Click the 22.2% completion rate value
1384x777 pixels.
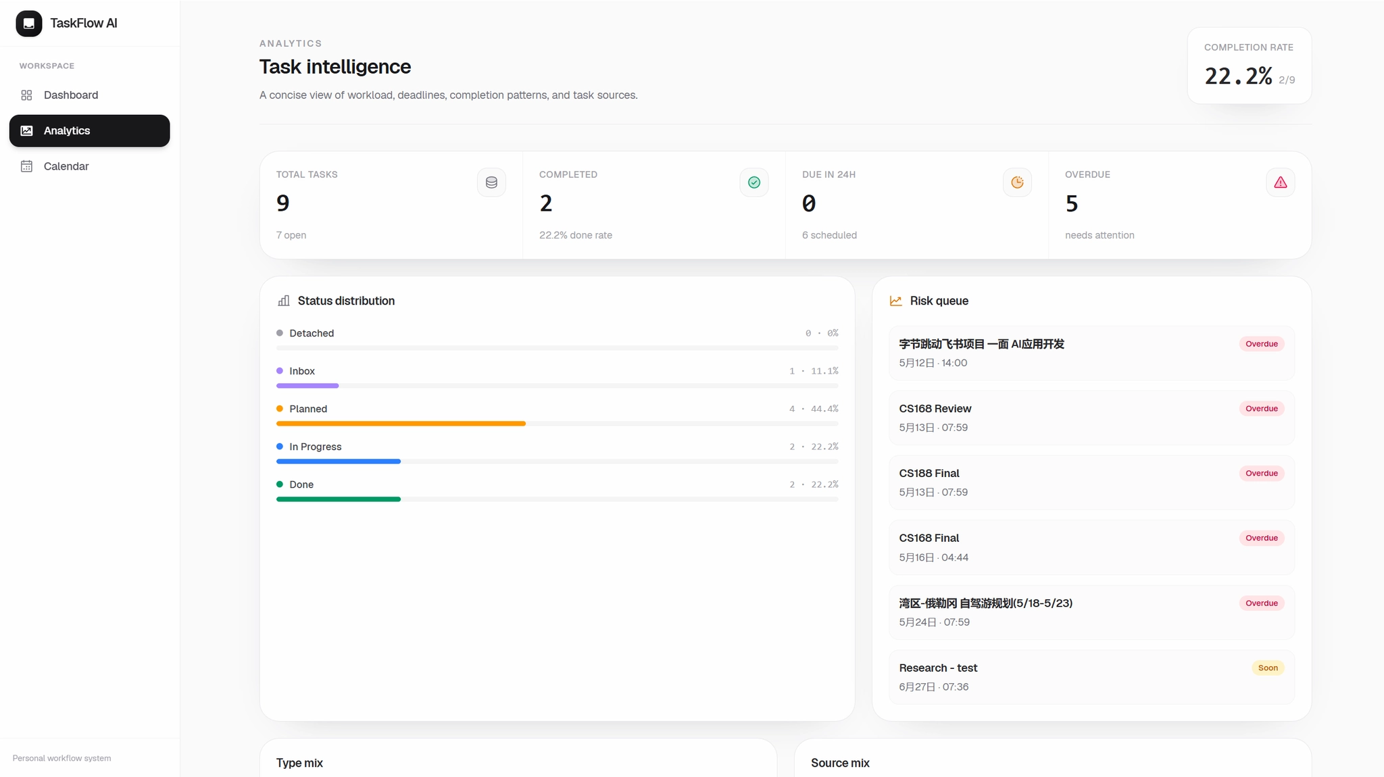pos(1238,76)
